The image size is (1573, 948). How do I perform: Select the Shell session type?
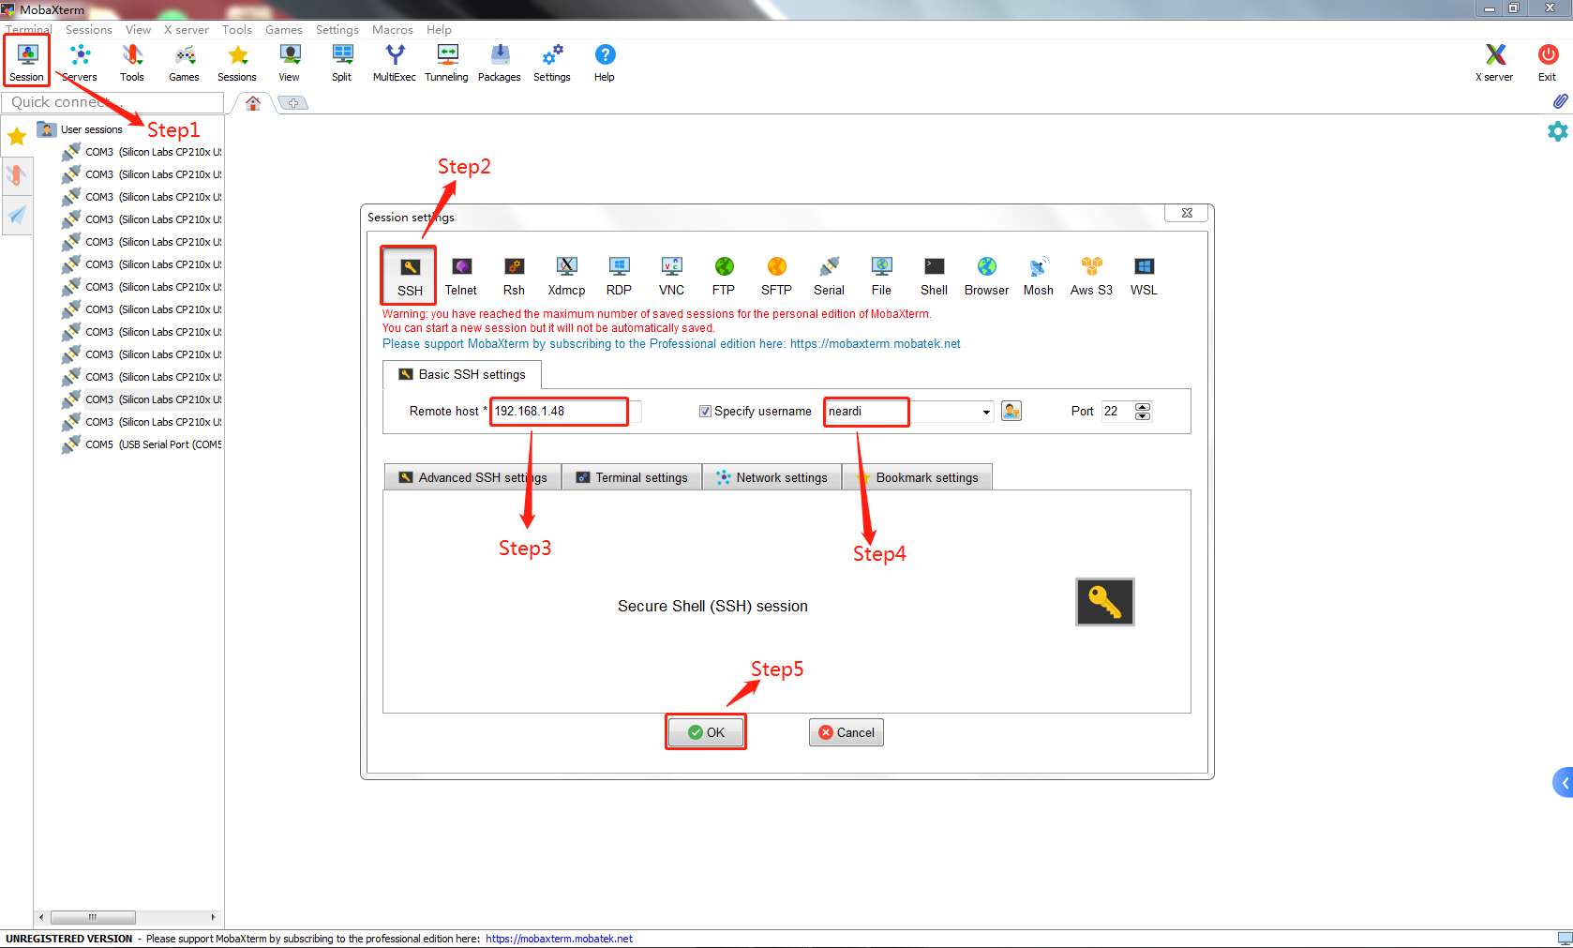[934, 276]
